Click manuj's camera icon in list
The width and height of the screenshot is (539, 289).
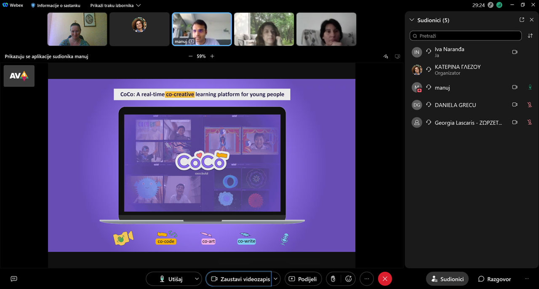pos(515,87)
